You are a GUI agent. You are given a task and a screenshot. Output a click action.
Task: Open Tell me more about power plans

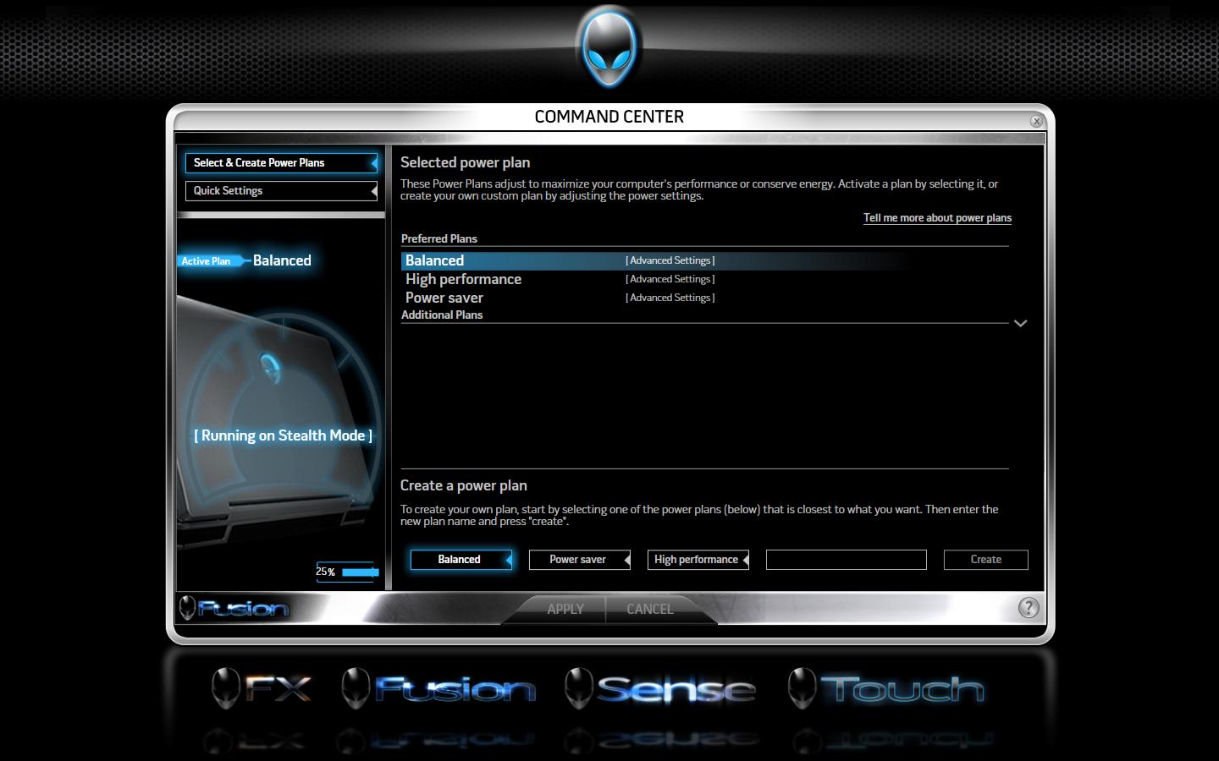coord(937,218)
